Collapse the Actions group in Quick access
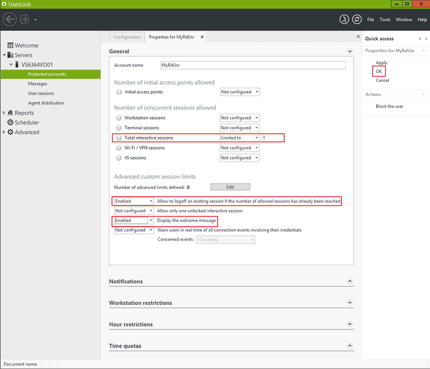Viewport: 430px width, 369px height. (x=424, y=94)
